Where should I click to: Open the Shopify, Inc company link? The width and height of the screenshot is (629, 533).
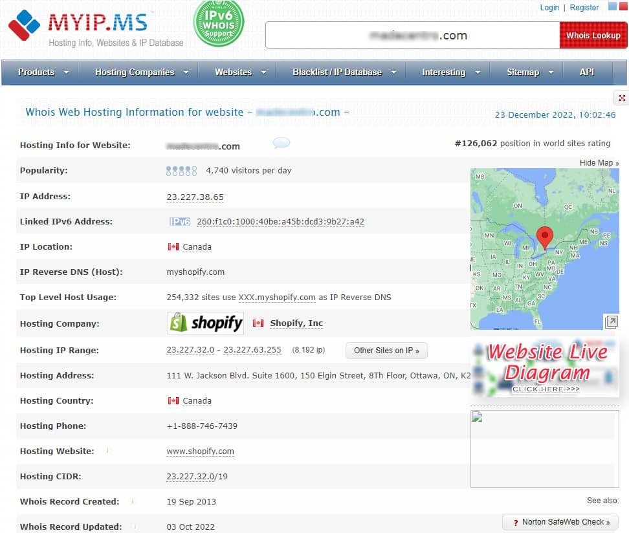(x=296, y=323)
